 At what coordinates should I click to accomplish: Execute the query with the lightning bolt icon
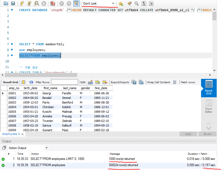tap(22, 4)
